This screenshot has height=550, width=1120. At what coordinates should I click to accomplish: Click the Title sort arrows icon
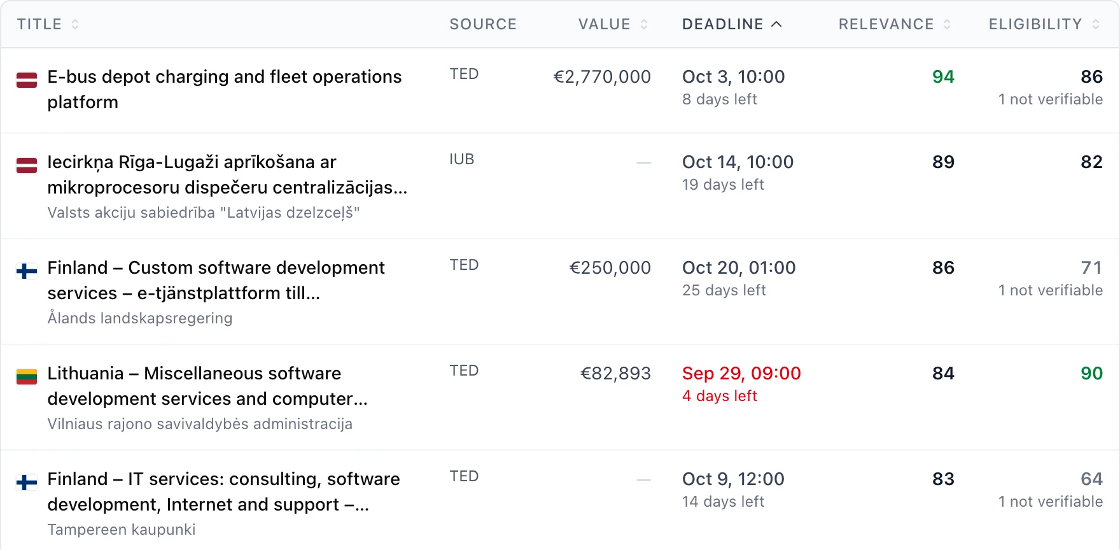tap(75, 24)
